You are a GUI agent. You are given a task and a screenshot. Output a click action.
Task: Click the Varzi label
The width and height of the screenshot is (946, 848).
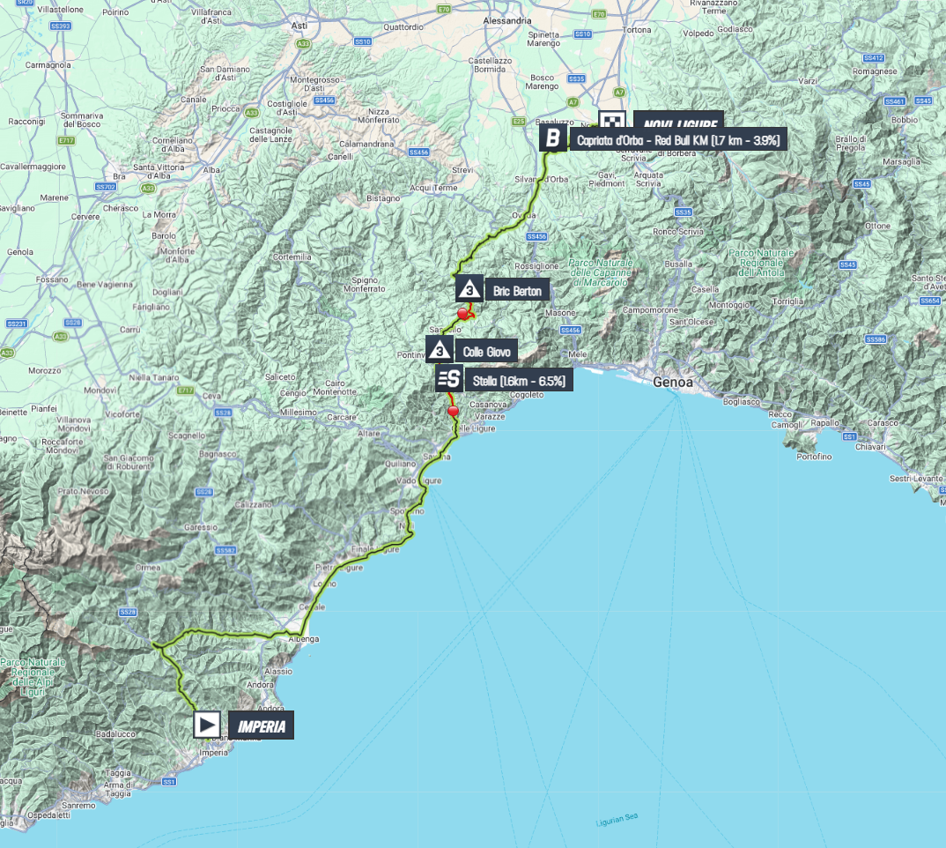click(x=807, y=81)
